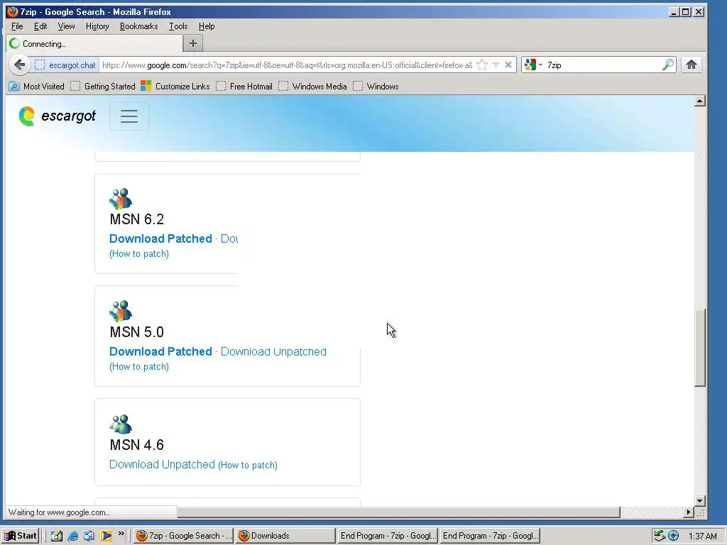Switch to first End Program taskbar button
Viewport: 727px width, 545px height.
(x=388, y=536)
